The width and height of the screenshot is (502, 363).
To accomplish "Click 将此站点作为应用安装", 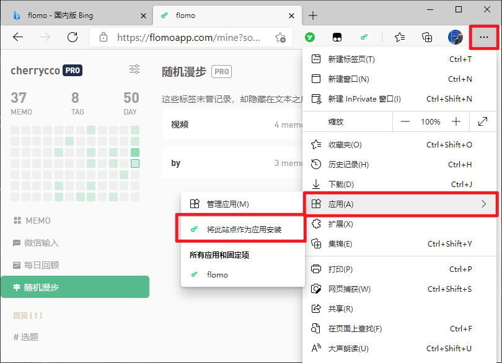I will pyautogui.click(x=243, y=229).
